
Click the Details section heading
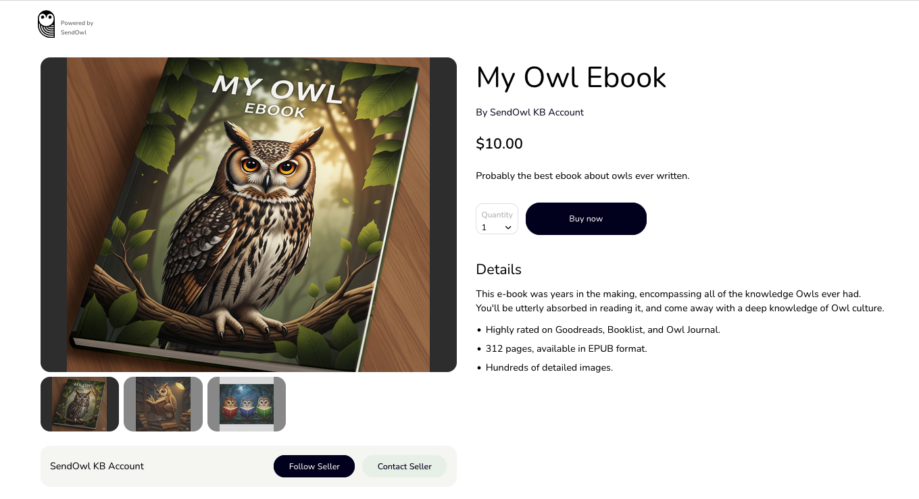[499, 269]
